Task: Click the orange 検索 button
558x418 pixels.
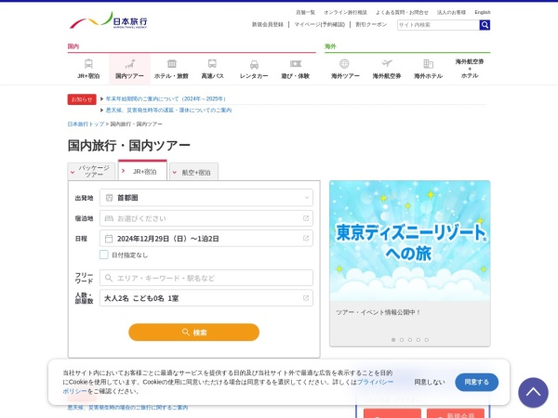Action: (194, 333)
